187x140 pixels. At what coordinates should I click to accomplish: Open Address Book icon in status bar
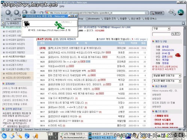(21, 130)
